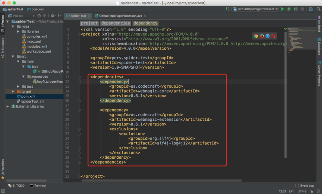Collapse the main folder
Screen dimensions: 322x194
(x=18, y=61)
